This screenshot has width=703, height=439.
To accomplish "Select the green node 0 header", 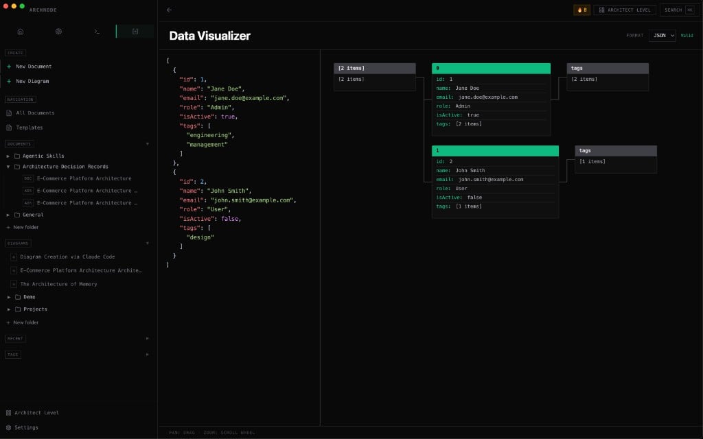I will pyautogui.click(x=491, y=68).
